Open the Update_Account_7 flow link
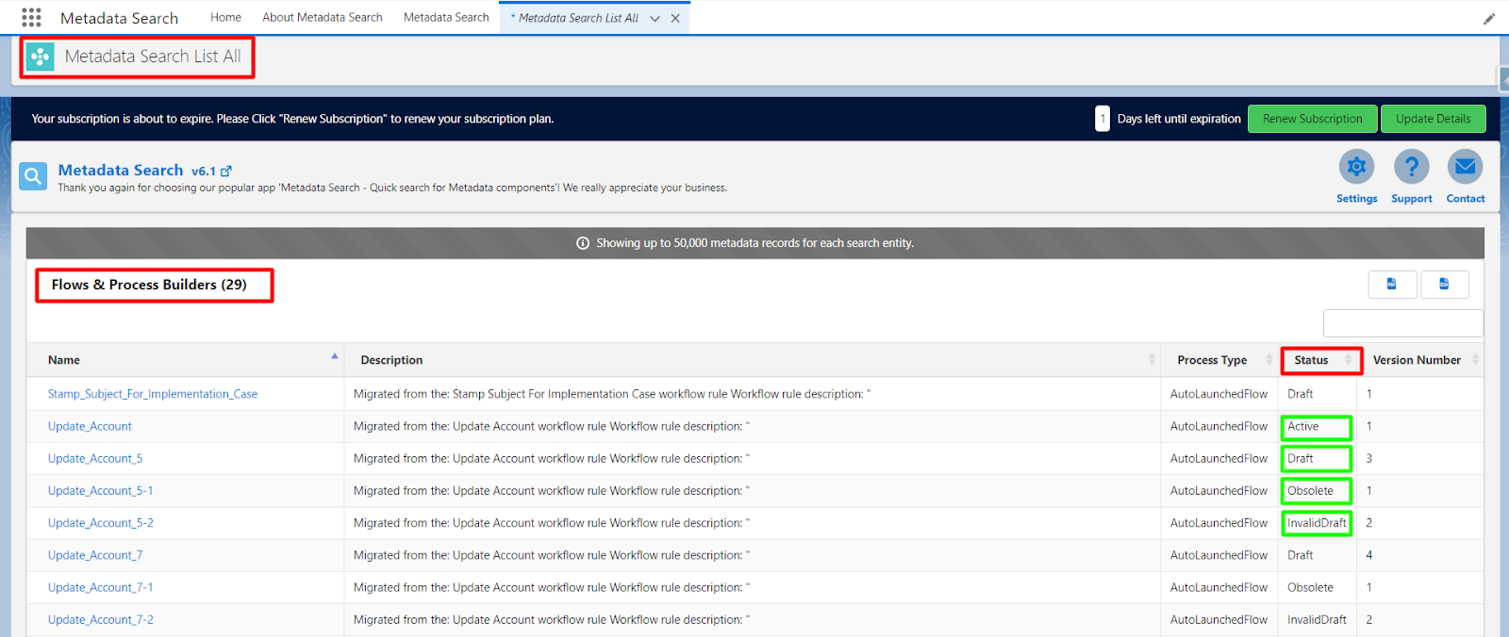This screenshot has width=1509, height=637. 95,555
